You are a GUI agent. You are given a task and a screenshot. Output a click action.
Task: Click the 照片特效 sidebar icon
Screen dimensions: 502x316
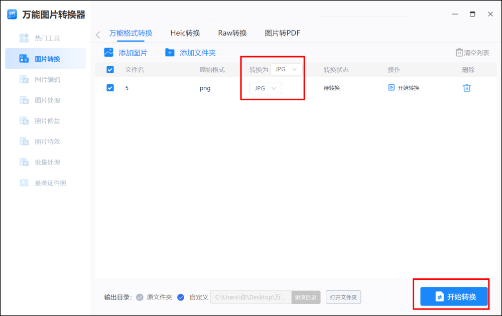24,141
